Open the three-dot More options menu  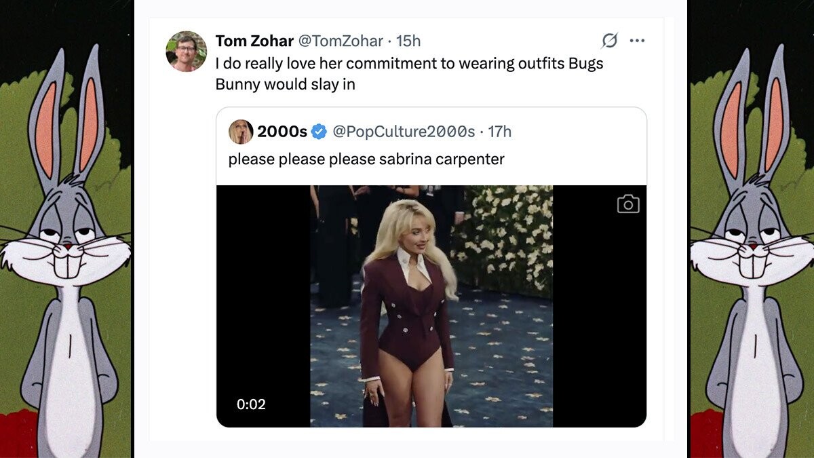(637, 41)
